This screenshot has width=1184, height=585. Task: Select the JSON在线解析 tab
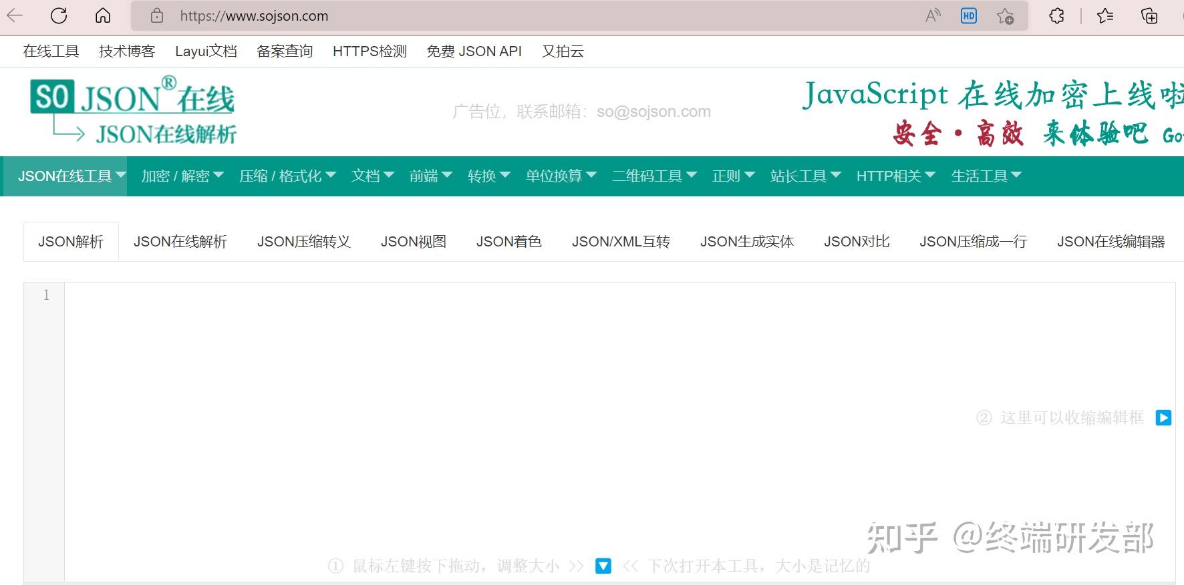pyautogui.click(x=180, y=242)
